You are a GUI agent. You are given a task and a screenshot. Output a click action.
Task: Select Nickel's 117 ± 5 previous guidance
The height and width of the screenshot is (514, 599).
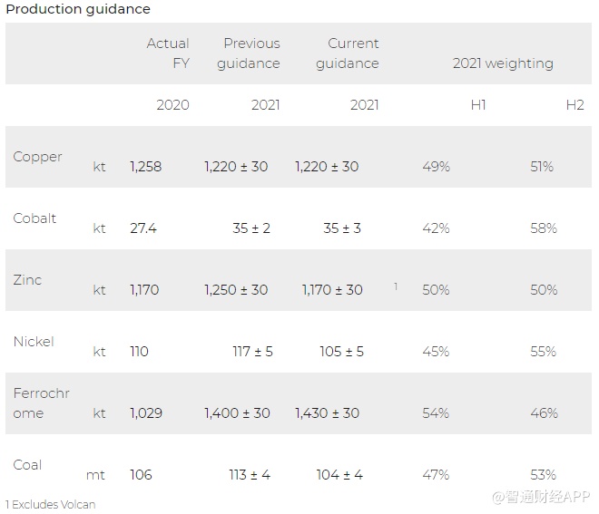tap(253, 352)
